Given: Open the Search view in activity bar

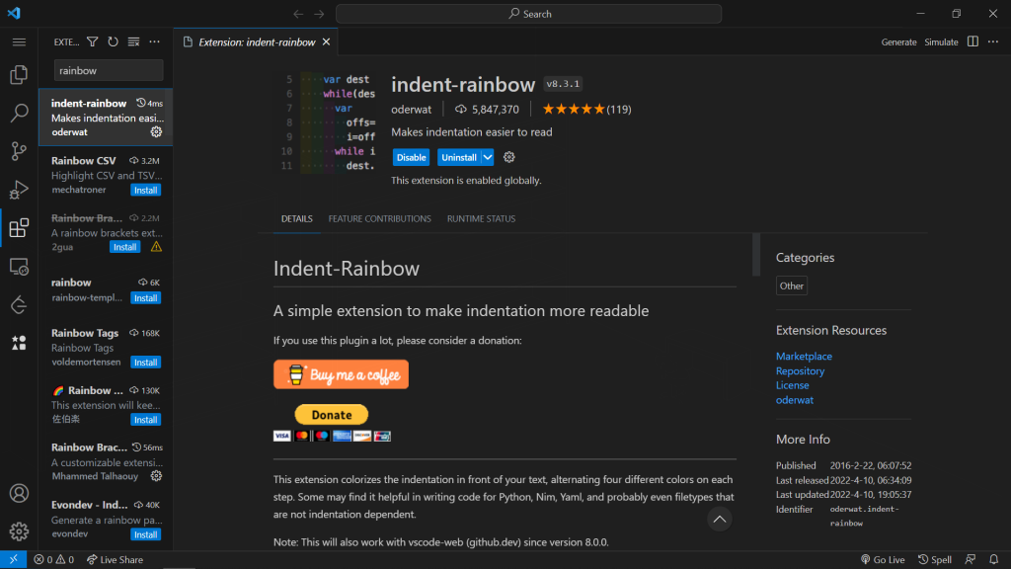Looking at the screenshot, I should (19, 113).
